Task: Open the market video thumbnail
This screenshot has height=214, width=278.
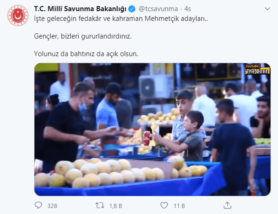Action: click(152, 130)
